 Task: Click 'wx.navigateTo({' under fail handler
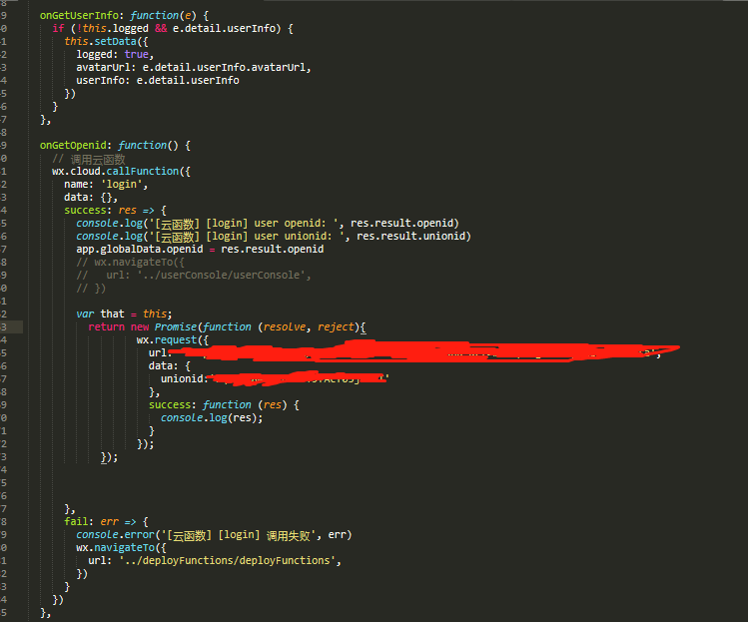point(121,547)
